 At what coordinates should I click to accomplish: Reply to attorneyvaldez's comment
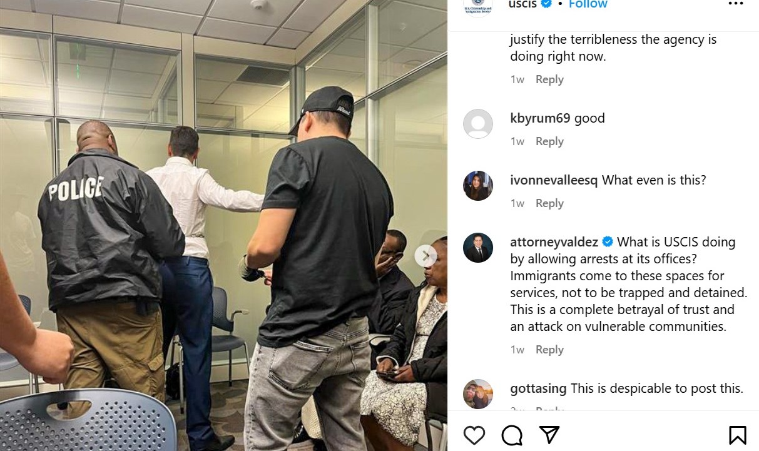point(549,350)
